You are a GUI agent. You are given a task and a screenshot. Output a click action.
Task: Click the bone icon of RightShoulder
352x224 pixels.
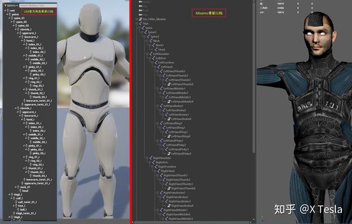click(151, 158)
